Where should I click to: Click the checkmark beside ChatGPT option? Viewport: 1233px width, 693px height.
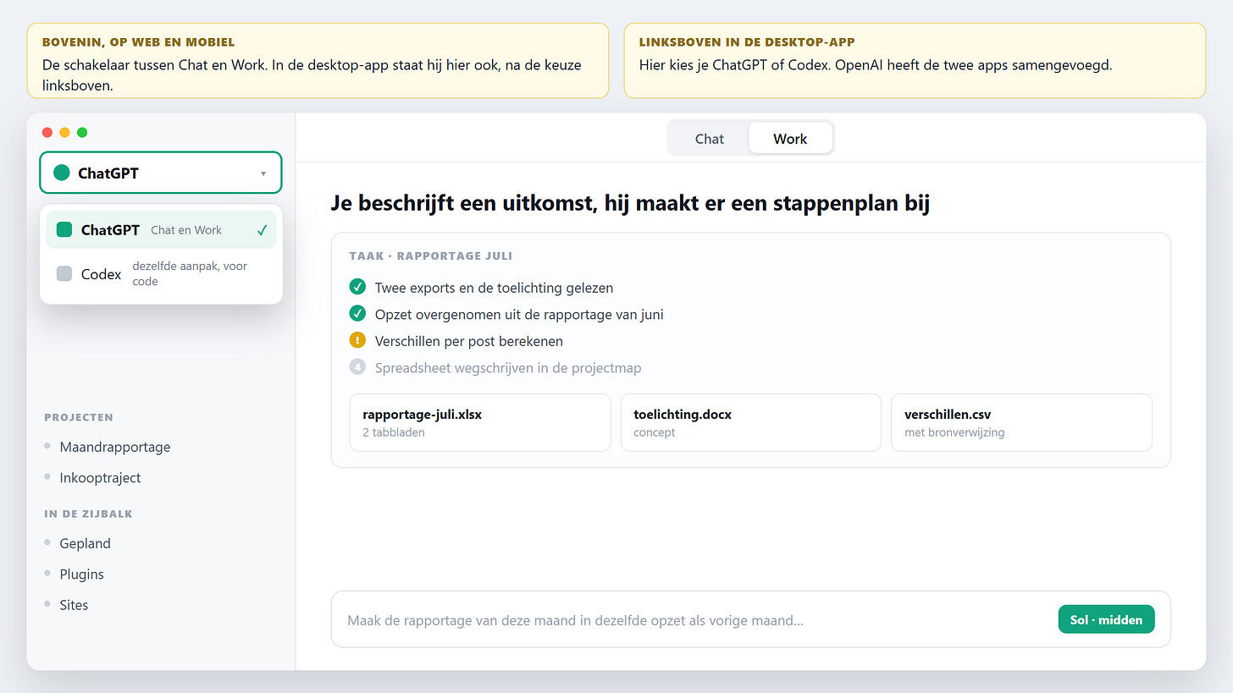pos(262,230)
